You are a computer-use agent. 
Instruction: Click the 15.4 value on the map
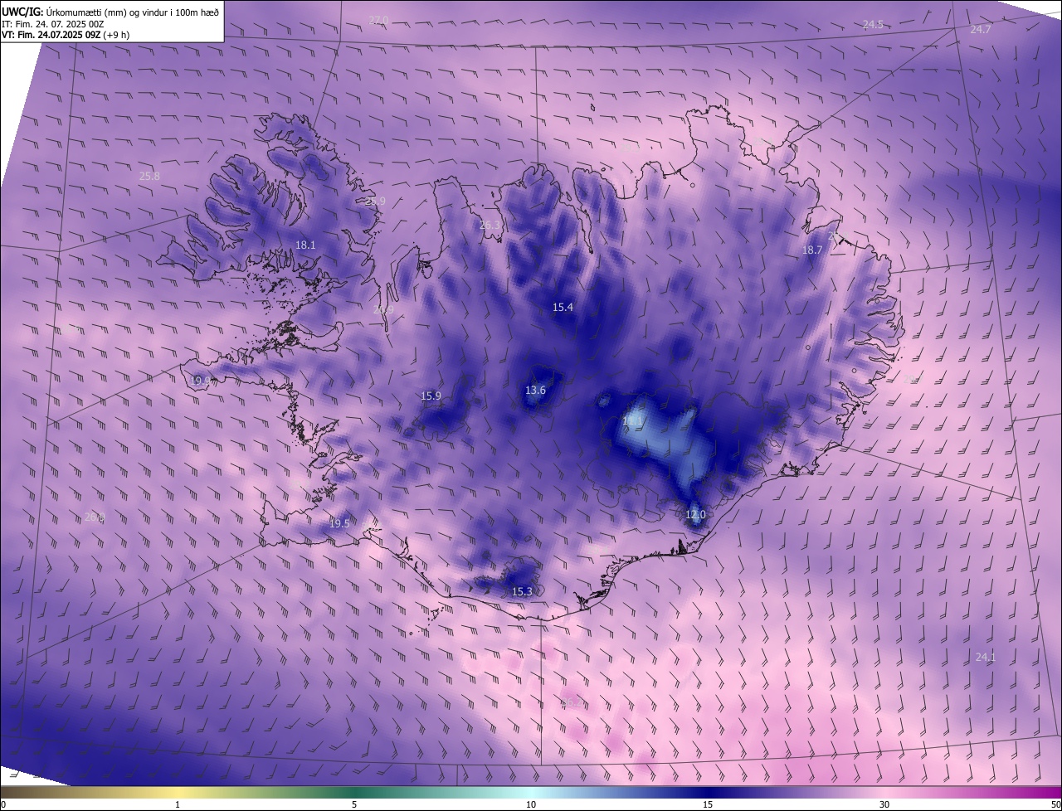[x=563, y=307]
